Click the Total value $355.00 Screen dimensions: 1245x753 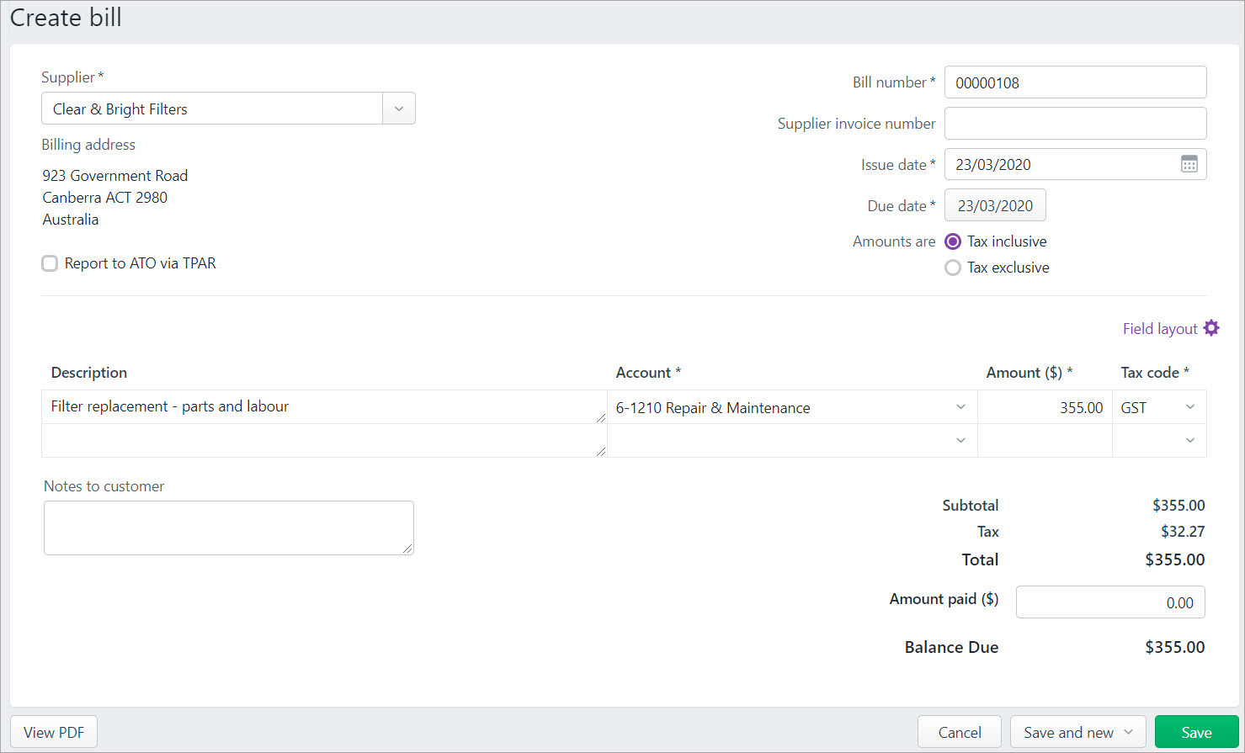[x=1175, y=559]
